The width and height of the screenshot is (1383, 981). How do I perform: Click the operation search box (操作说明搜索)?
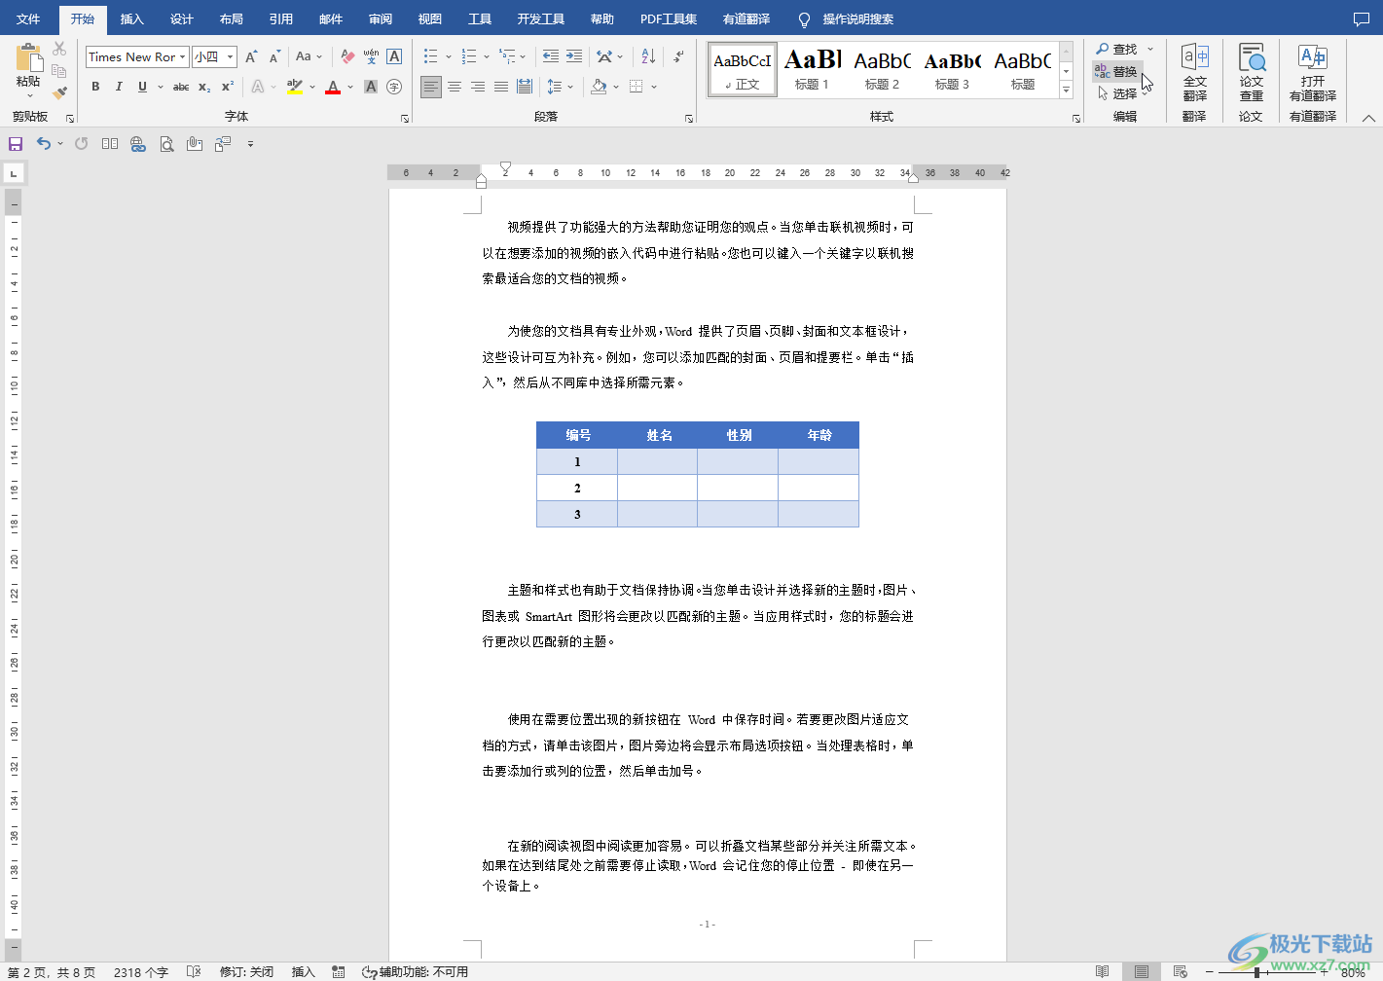(x=857, y=18)
